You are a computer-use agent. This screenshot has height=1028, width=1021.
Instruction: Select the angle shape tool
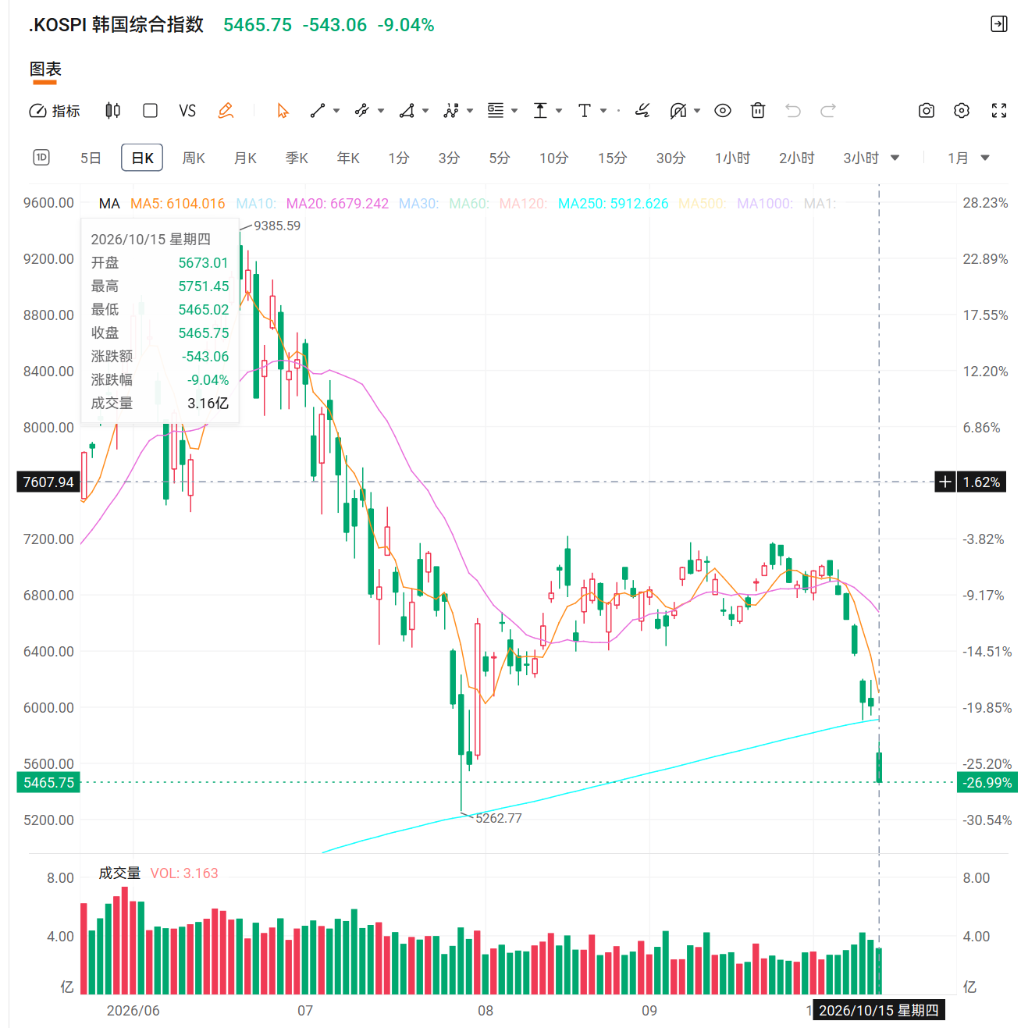[x=407, y=111]
